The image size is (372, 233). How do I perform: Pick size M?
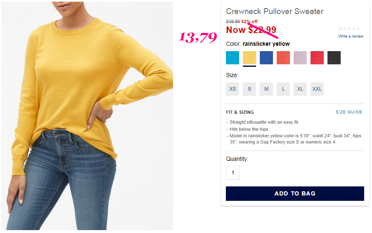click(266, 89)
